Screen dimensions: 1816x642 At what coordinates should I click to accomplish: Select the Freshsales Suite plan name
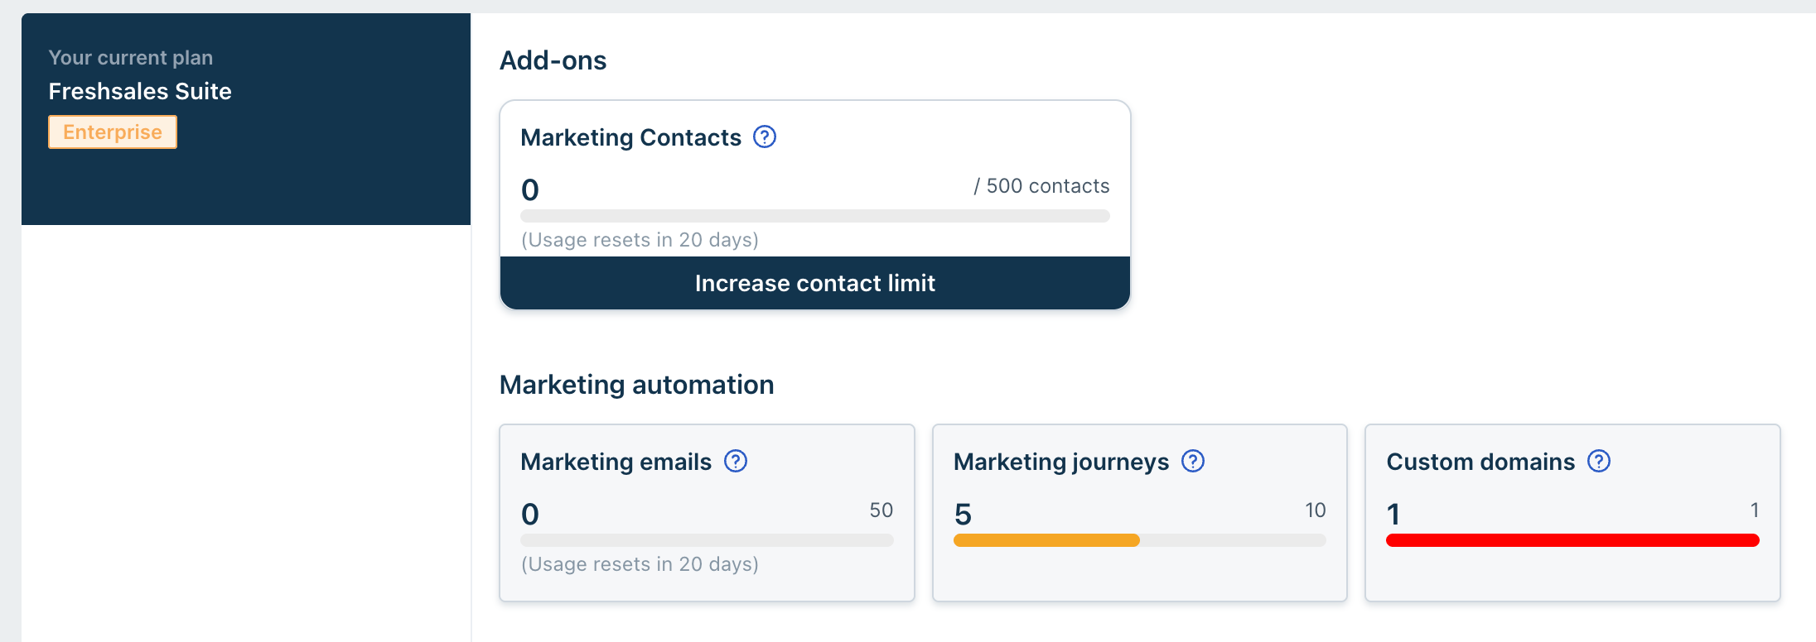[x=140, y=91]
